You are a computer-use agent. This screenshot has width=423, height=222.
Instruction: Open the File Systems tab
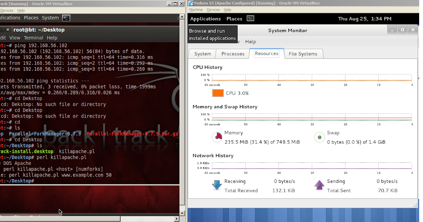tap(303, 54)
